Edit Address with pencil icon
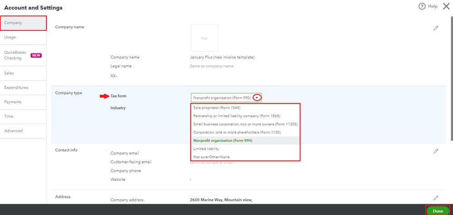453x215 pixels. [436, 198]
